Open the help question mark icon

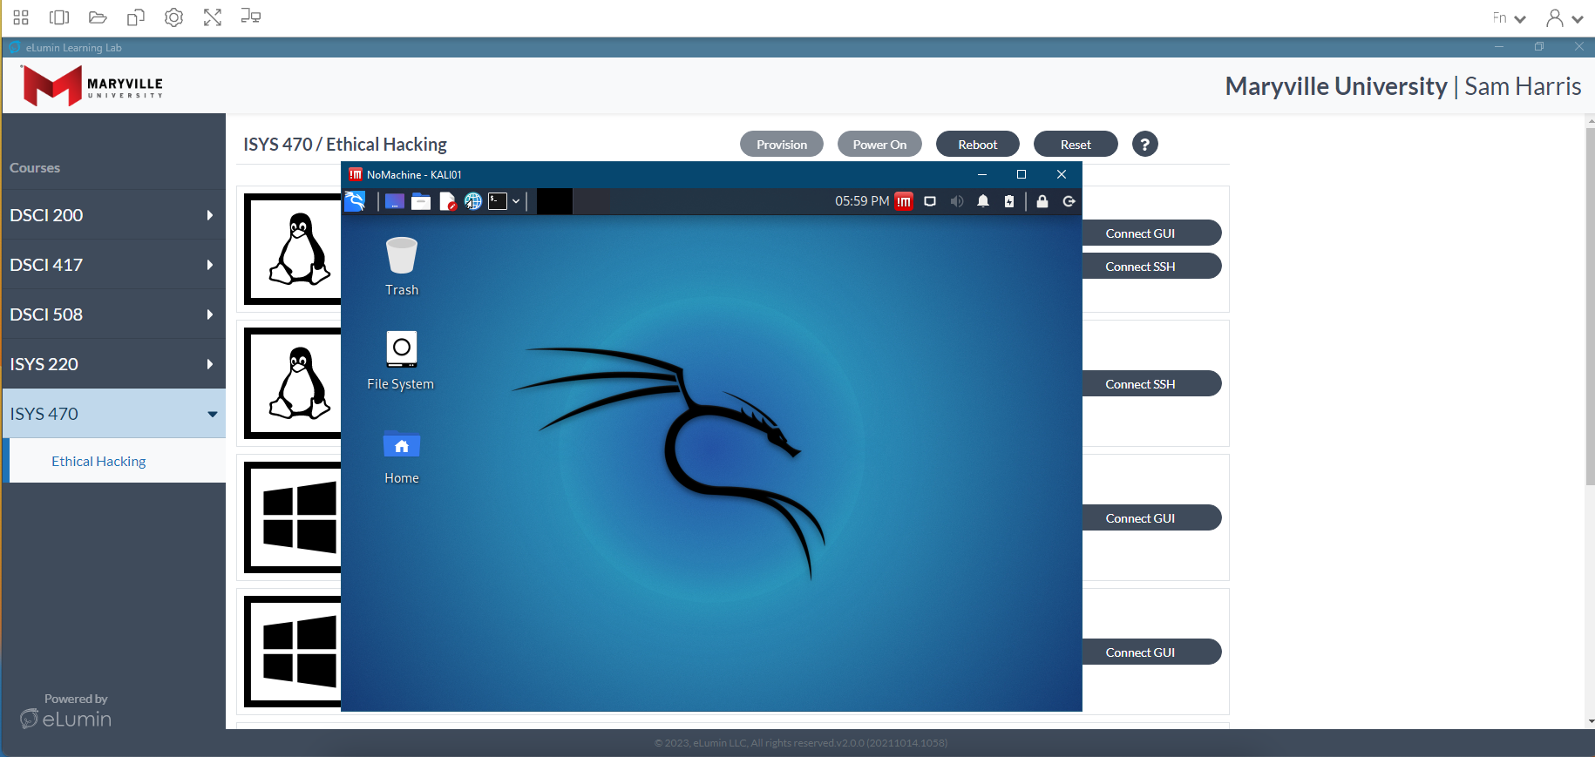click(1145, 145)
